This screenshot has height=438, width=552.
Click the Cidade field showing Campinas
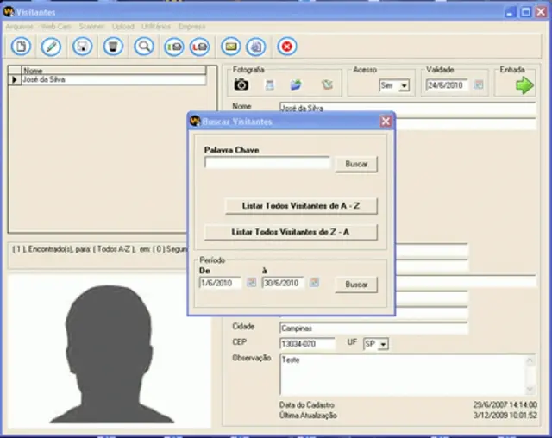(373, 328)
